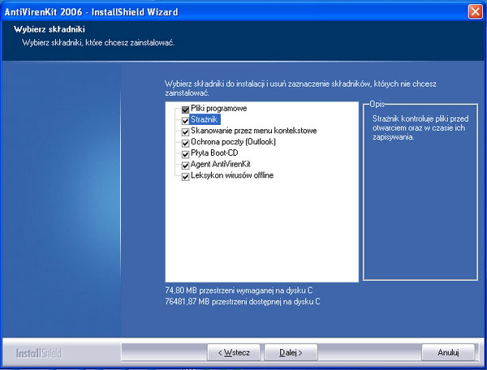Image resolution: width=487 pixels, height=370 pixels.
Task: Click the 74,80 MB required space text
Action: tap(239, 290)
